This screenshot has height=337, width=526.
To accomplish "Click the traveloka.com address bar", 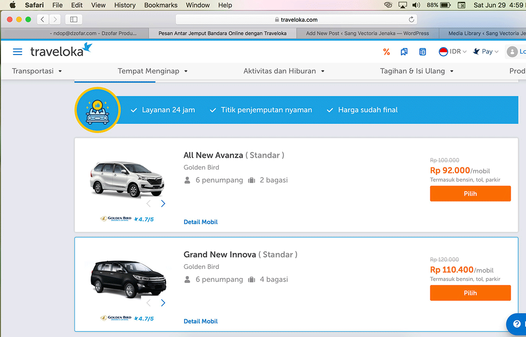I will coord(296,19).
